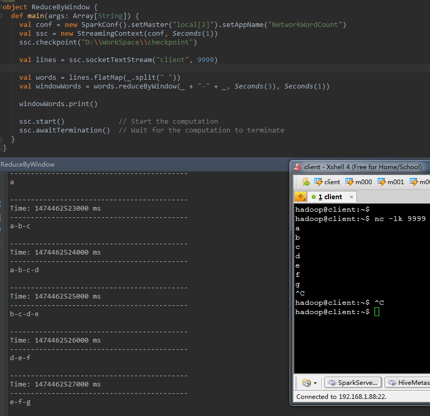Click the closing fold marker of main

(x=1, y=139)
